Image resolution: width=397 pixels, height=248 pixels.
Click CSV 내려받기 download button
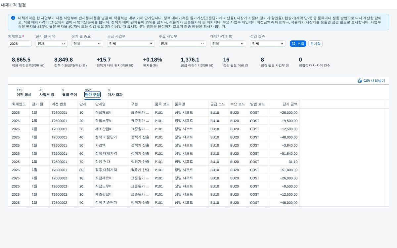[x=372, y=81]
